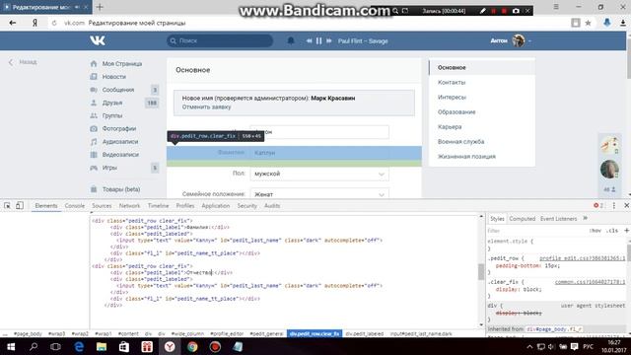Open Windows Start menu
This screenshot has height=355, width=631.
click(11, 346)
